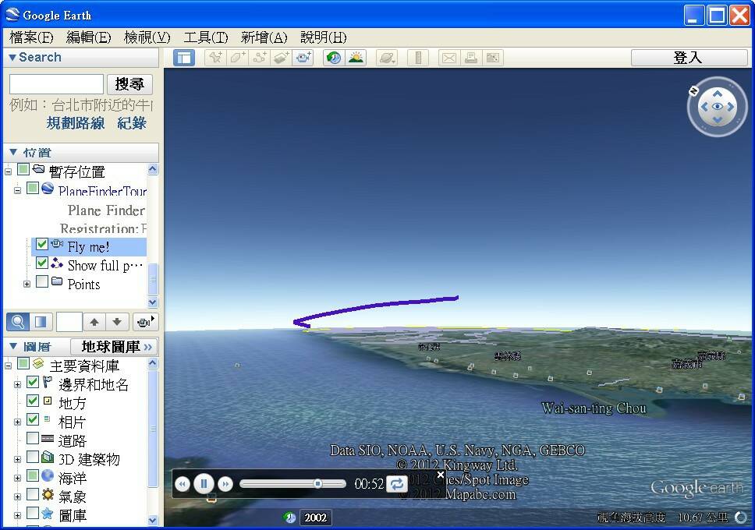Open the 工具(T) menu

point(206,37)
